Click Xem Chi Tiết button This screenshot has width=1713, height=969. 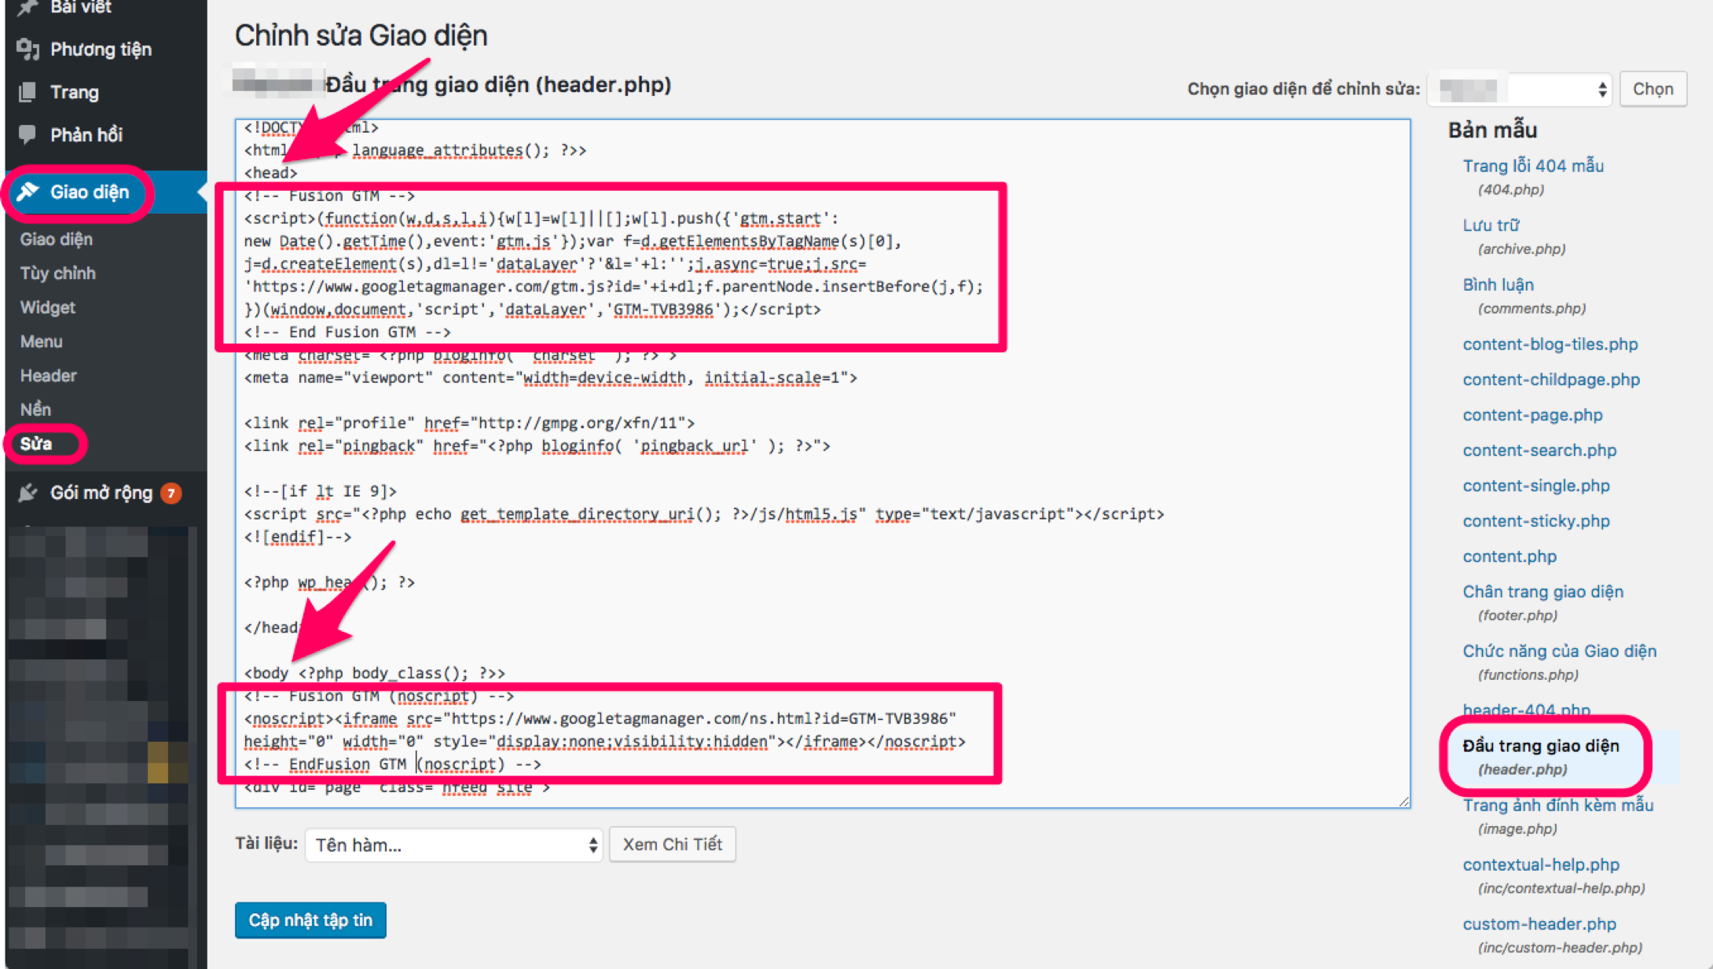672,844
